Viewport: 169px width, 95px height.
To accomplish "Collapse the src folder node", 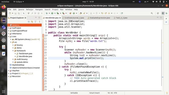I will (11, 42).
